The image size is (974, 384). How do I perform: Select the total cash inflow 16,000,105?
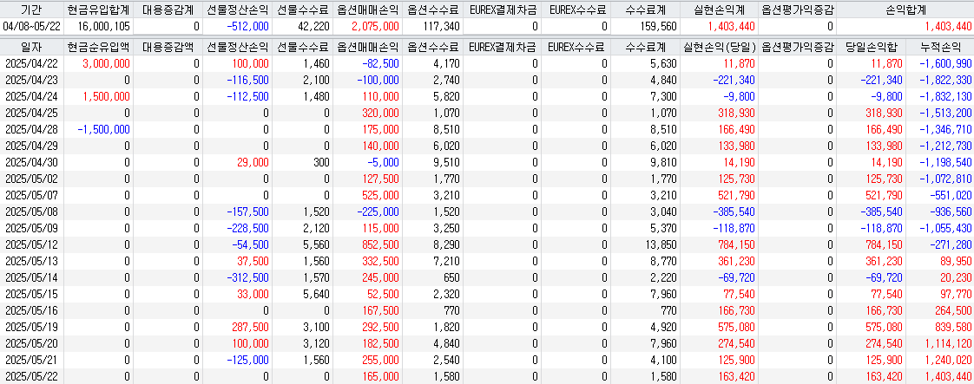(105, 26)
